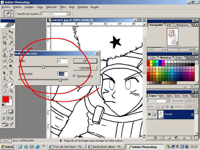Open the Relleno slider arrow
Screen dimensions: 200x150
(x=195, y=106)
